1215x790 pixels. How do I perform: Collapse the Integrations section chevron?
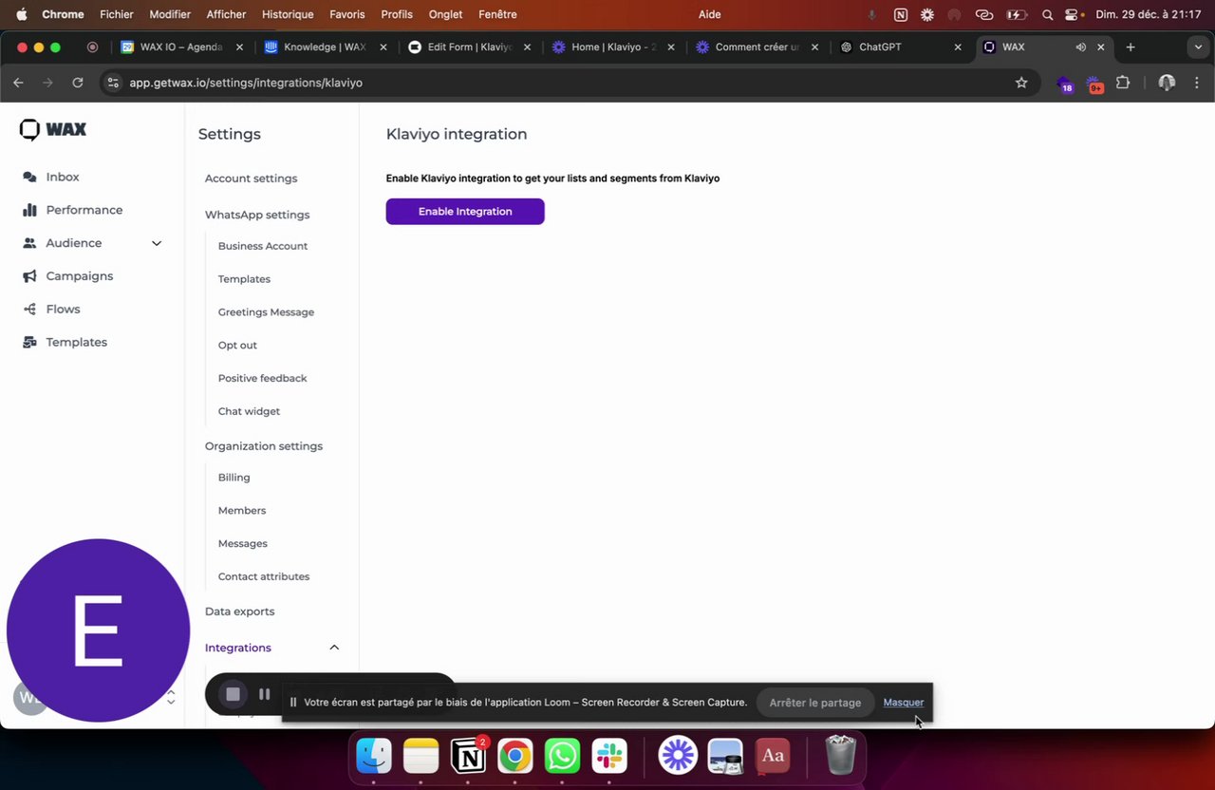tap(334, 648)
